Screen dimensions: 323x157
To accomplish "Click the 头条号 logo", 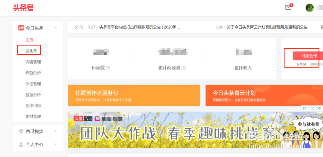I will click(x=23, y=8).
